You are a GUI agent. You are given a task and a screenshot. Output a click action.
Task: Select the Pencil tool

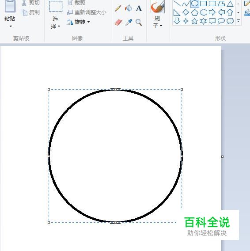click(118, 8)
